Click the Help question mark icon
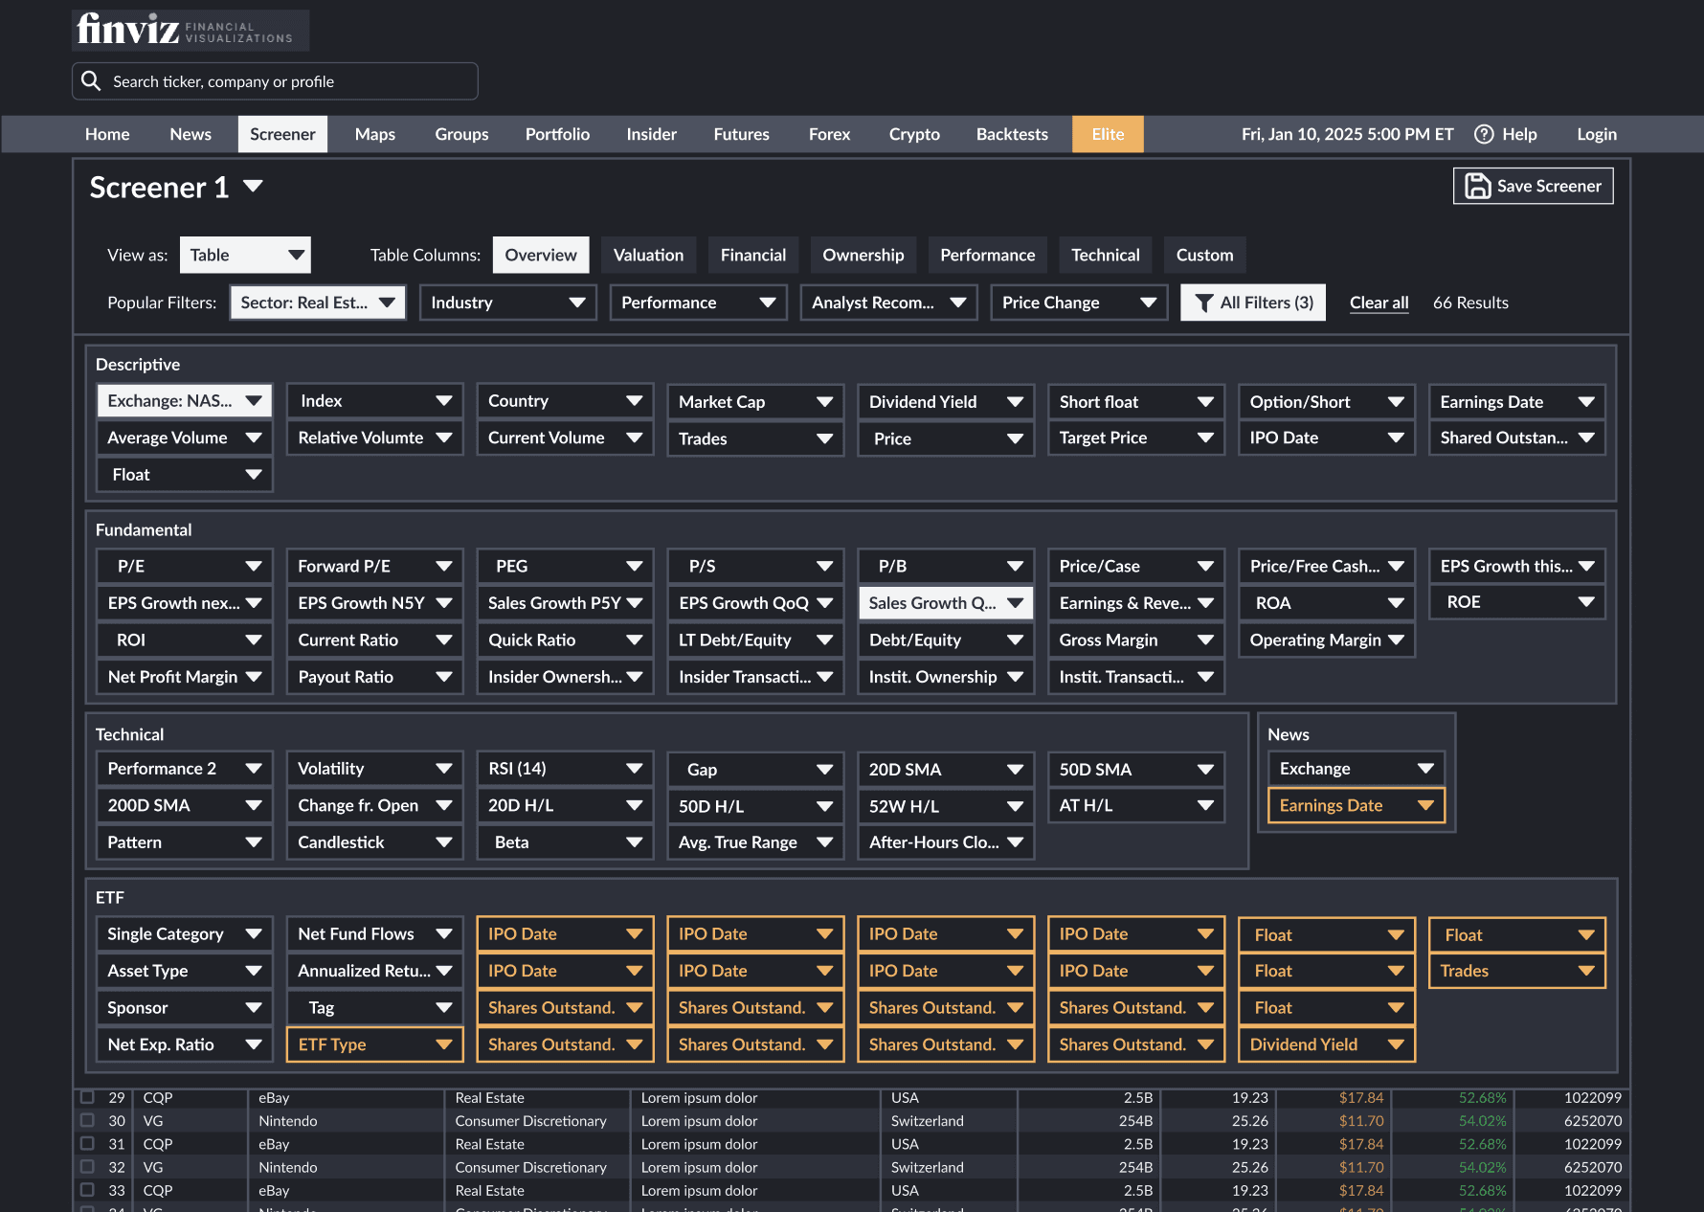Viewport: 1704px width, 1212px height. pos(1484,134)
